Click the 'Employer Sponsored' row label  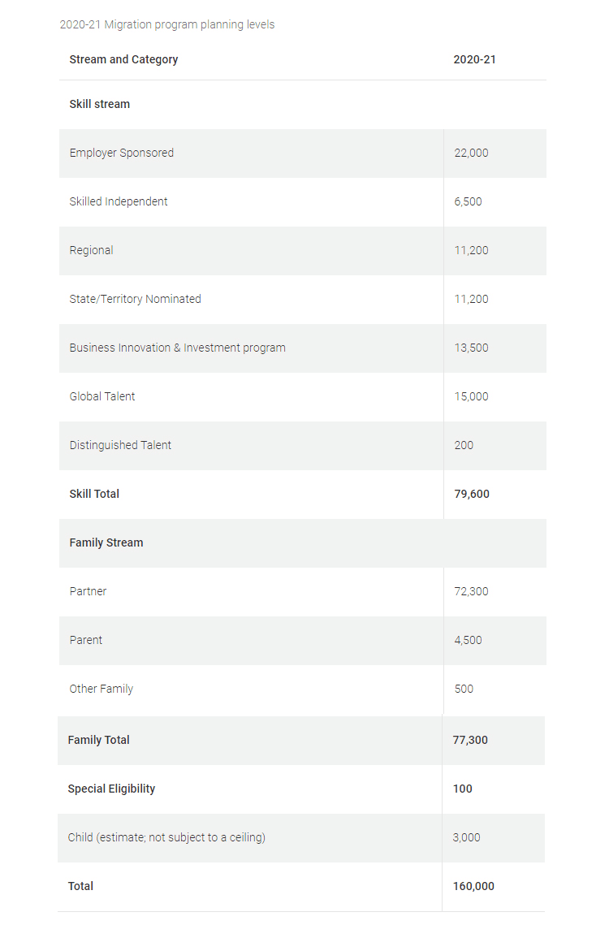pos(121,153)
